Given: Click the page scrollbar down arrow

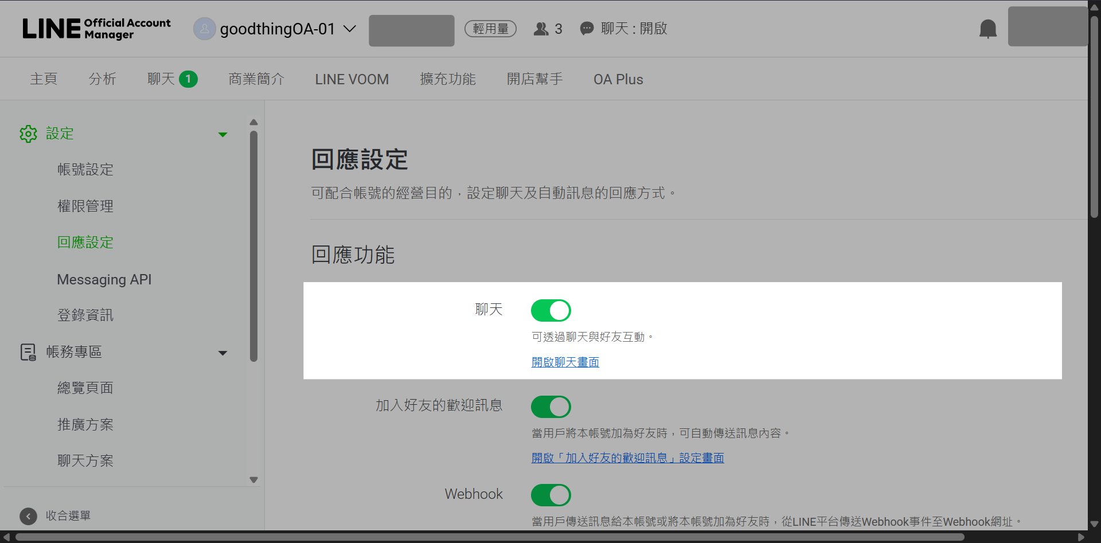Looking at the screenshot, I should (x=1094, y=524).
